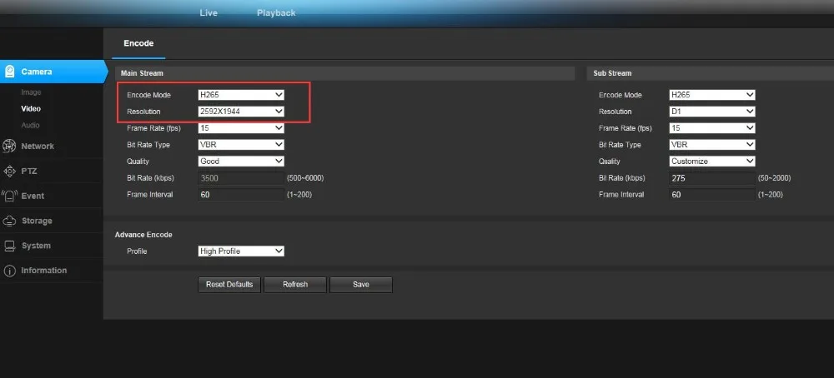Click the PTZ directional icon
Image resolution: width=834 pixels, height=378 pixels.
9,171
